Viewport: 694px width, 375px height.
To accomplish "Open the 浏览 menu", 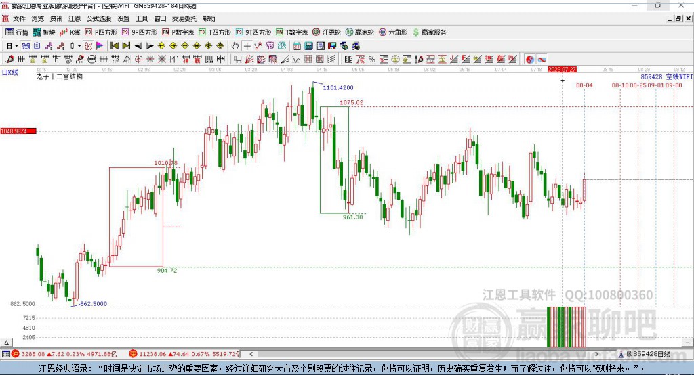I will [x=38, y=18].
